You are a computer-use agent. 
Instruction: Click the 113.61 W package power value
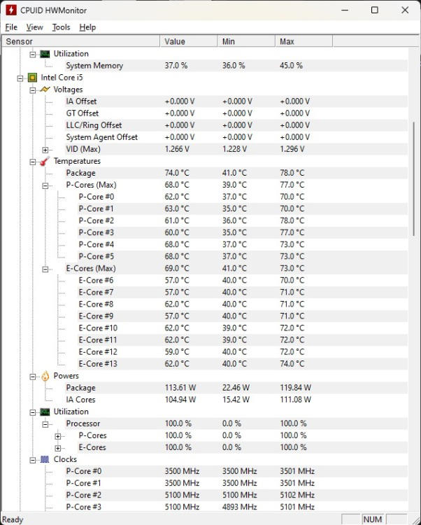tap(180, 388)
